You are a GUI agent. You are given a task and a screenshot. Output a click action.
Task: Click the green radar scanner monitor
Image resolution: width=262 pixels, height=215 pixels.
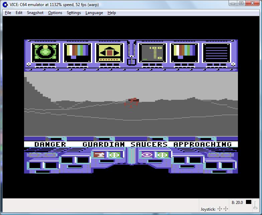[45, 53]
